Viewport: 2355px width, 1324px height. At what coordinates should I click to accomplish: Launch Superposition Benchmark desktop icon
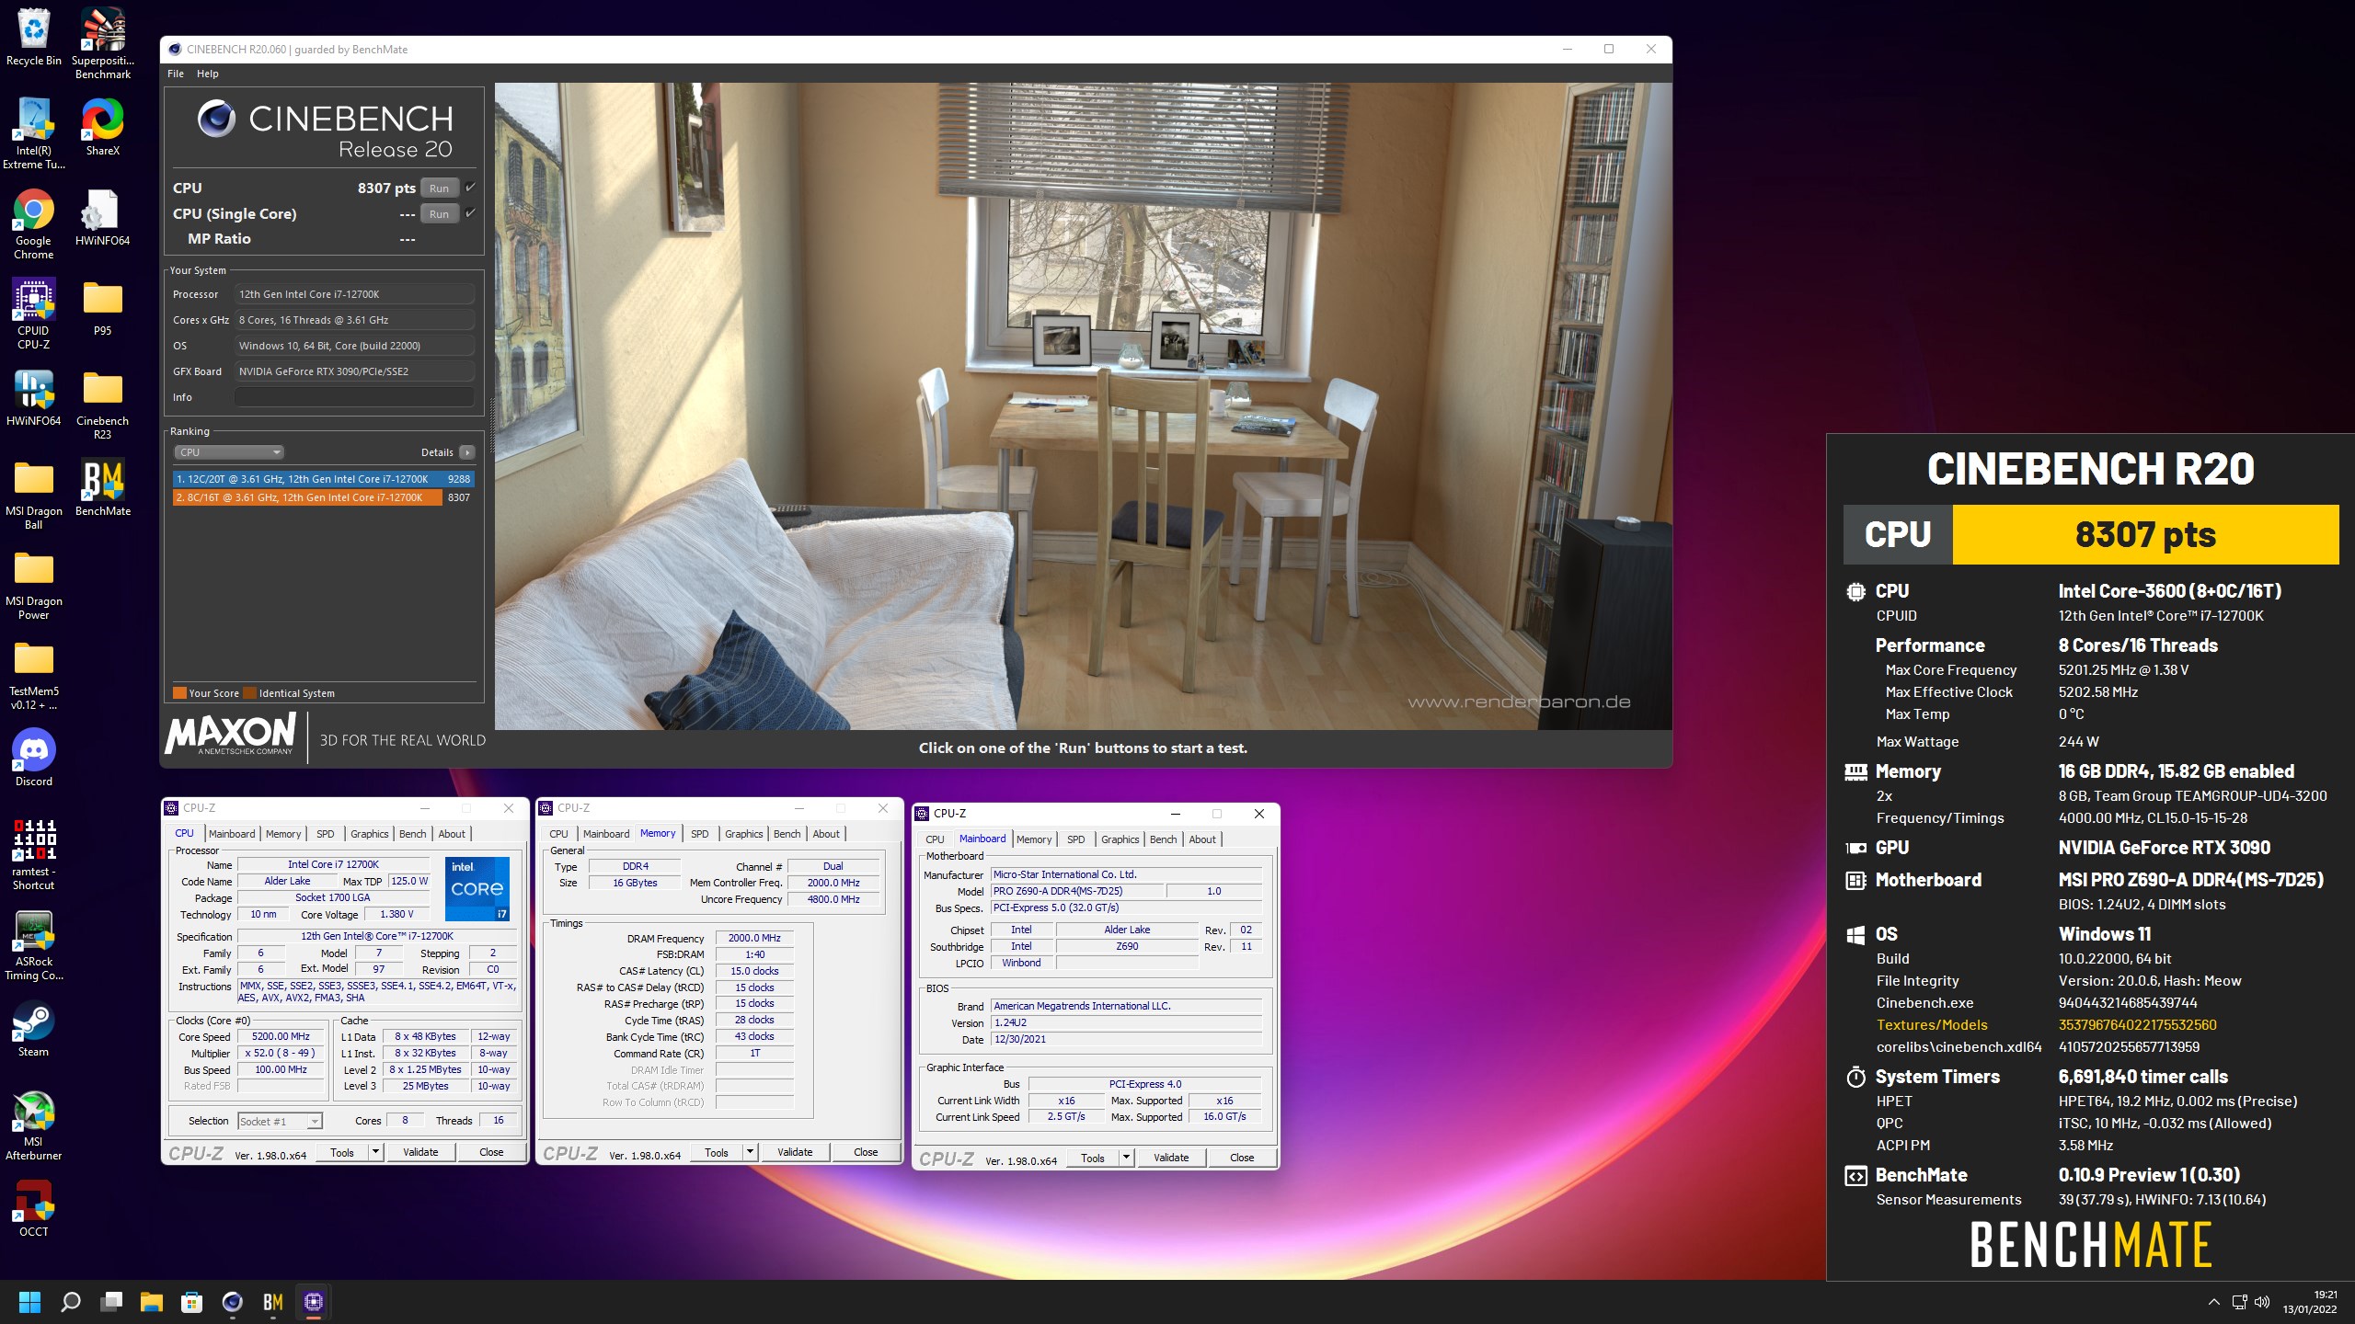(103, 42)
